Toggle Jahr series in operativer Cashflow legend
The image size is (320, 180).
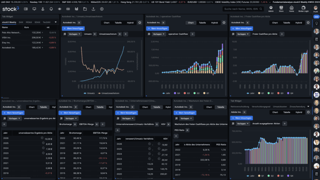(x=166, y=93)
